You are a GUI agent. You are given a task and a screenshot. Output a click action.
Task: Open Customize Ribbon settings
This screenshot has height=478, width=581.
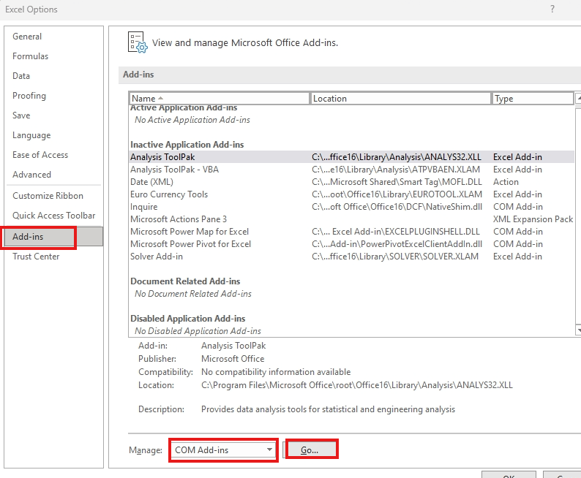tap(48, 195)
